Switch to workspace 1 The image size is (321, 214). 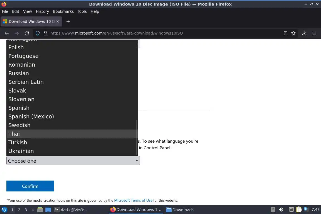[x=12, y=210]
